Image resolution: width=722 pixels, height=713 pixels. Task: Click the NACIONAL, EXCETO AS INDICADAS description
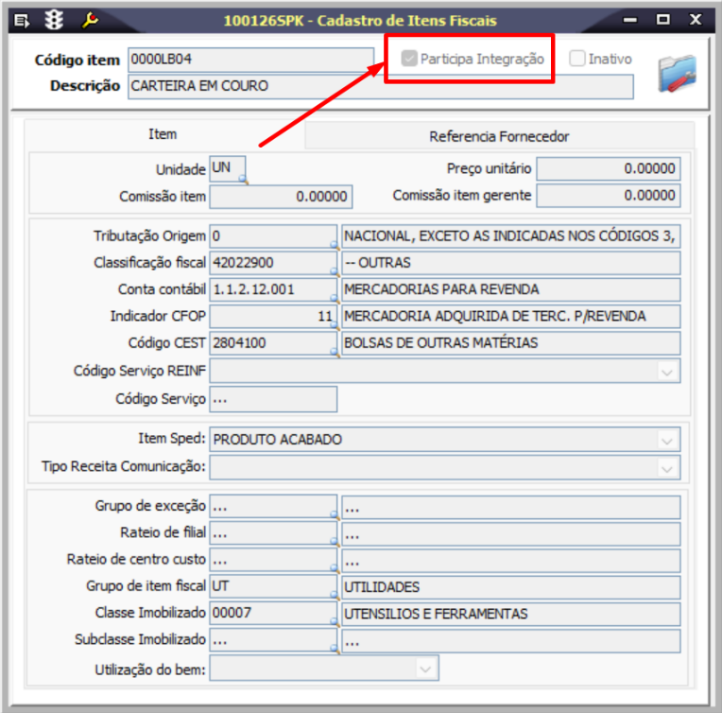510,236
